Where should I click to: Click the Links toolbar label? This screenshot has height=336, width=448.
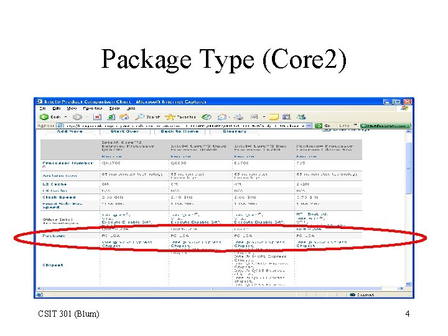344,126
